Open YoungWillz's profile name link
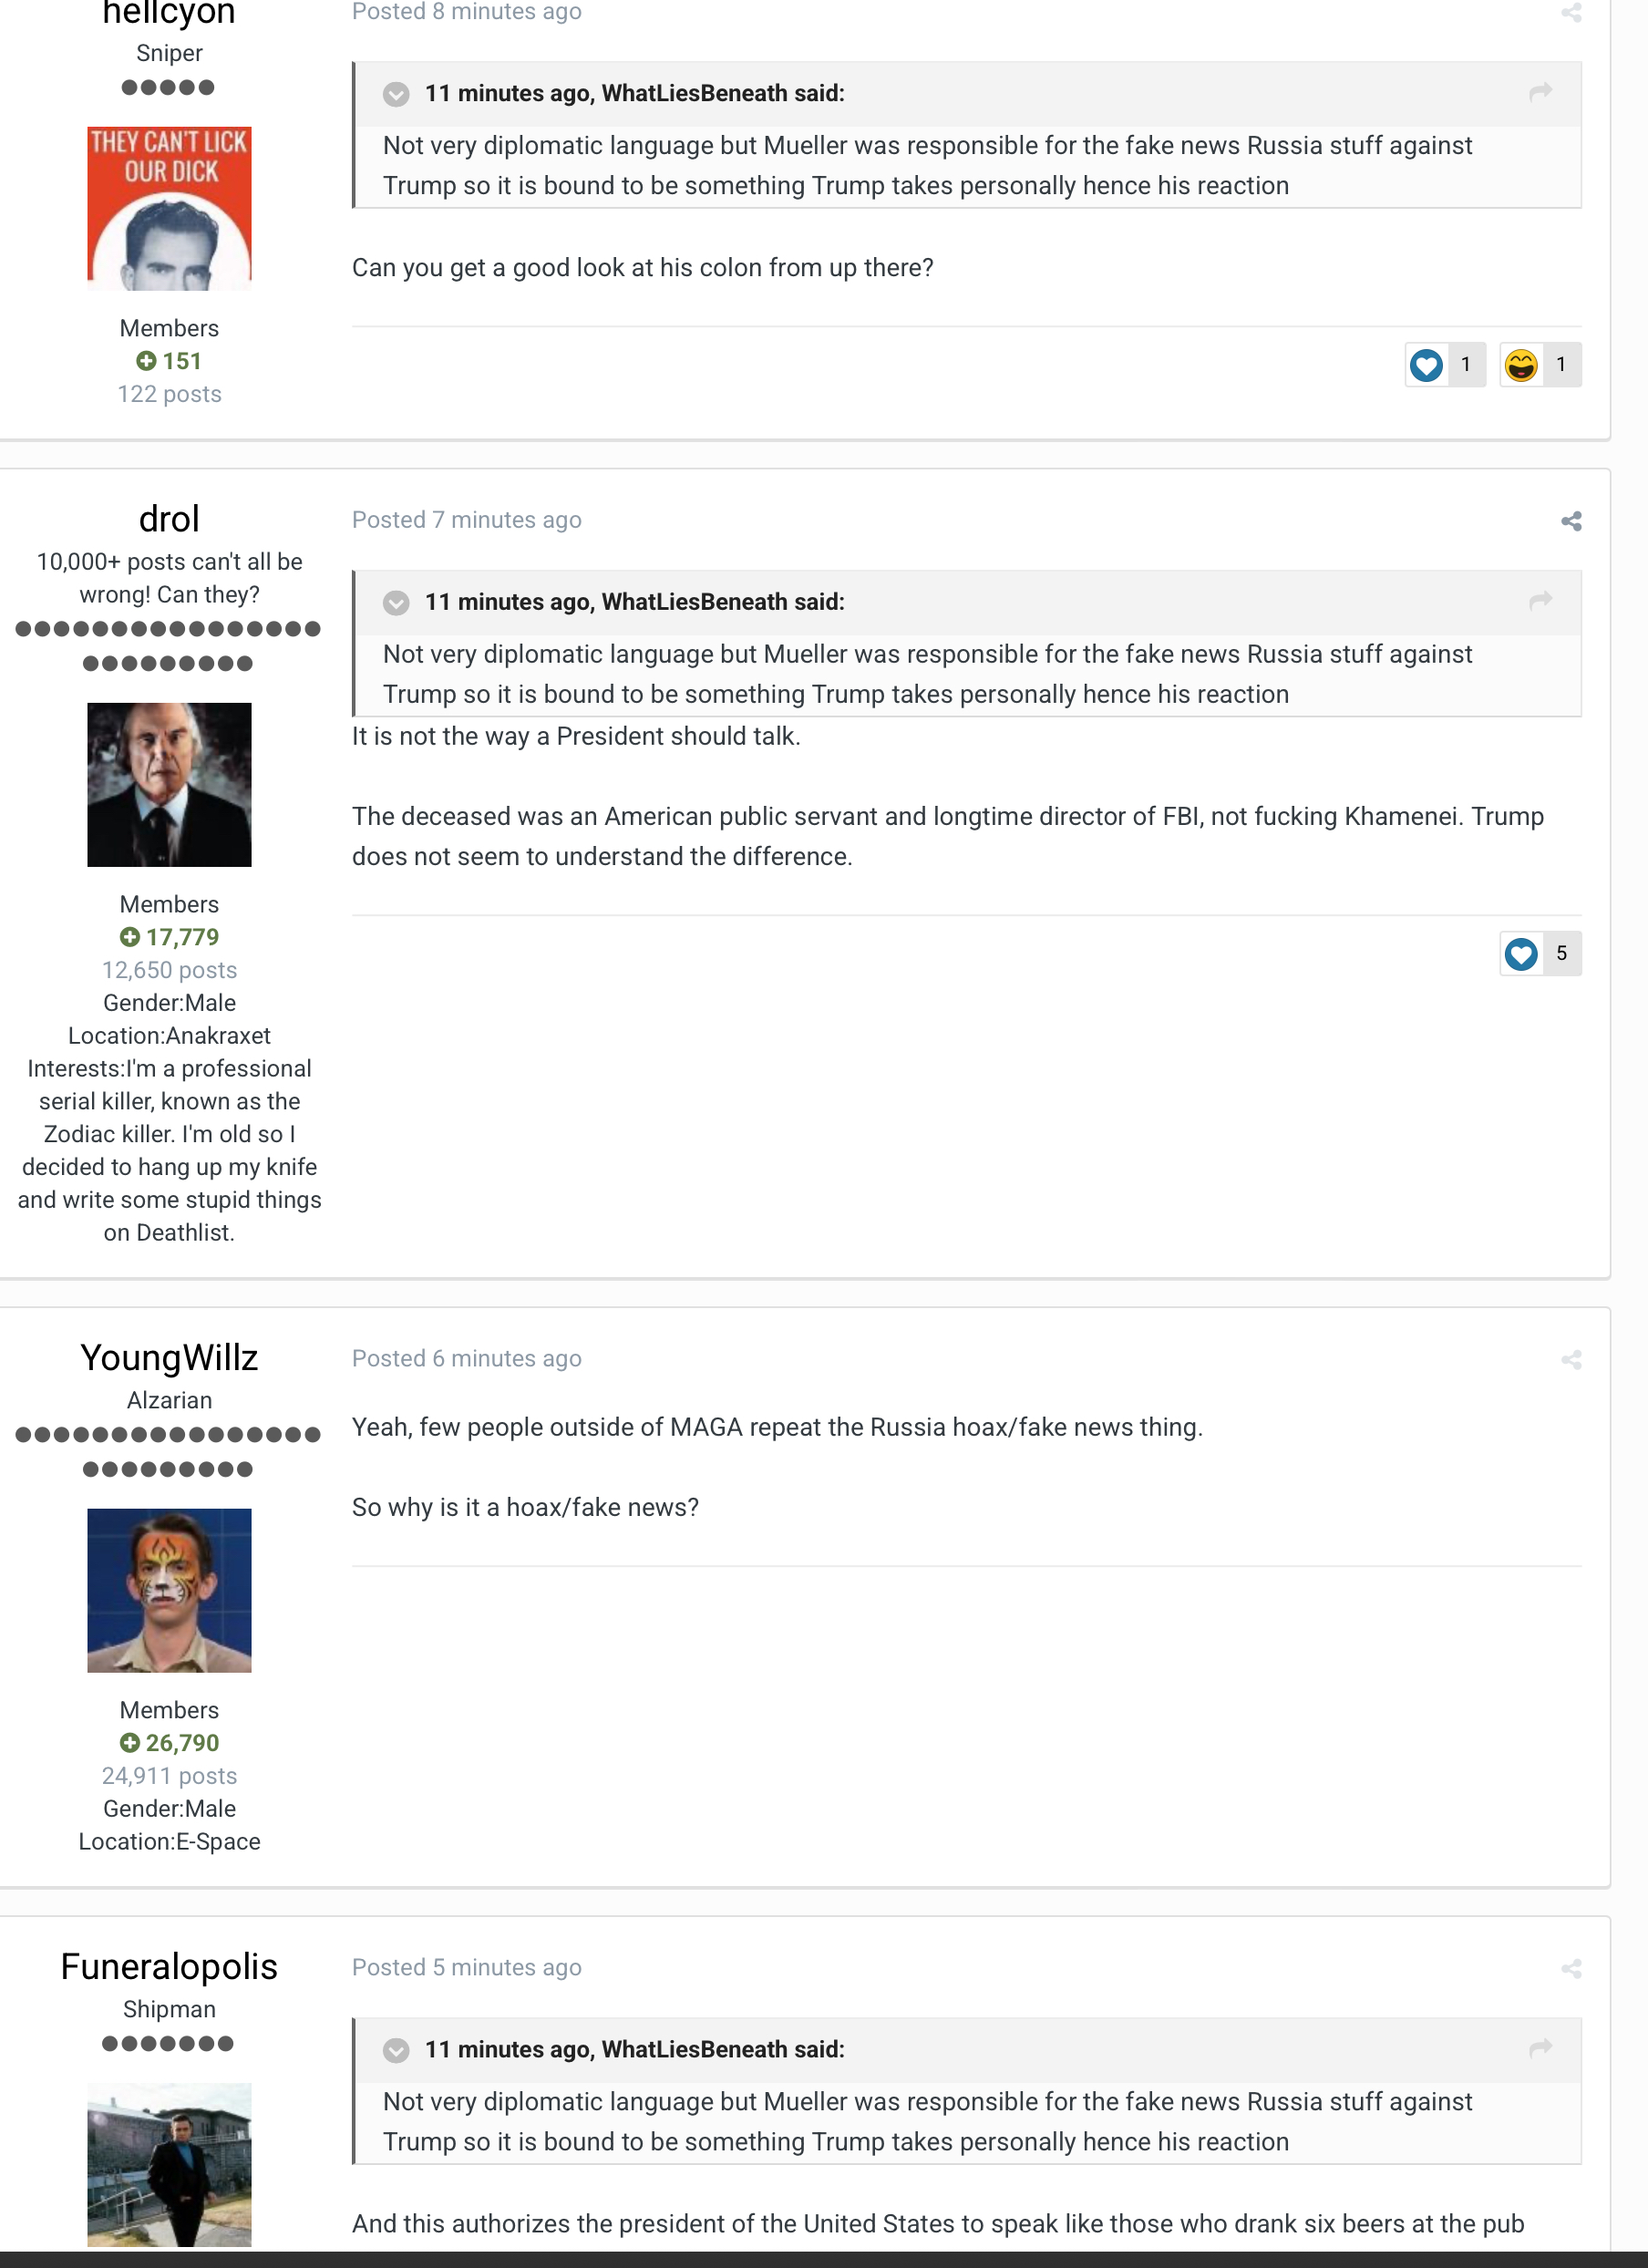Viewport: 1648px width, 2268px height. [169, 1358]
